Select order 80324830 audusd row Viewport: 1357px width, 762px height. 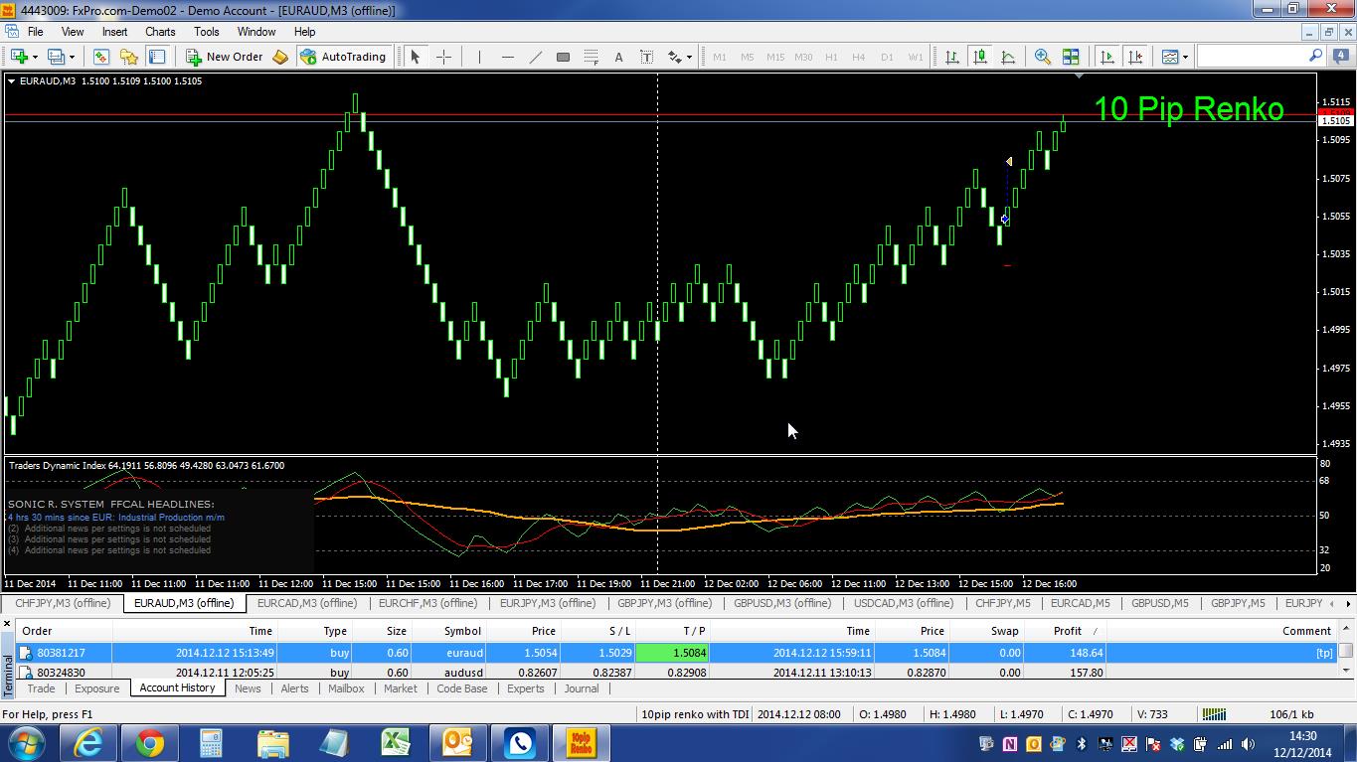(x=677, y=673)
